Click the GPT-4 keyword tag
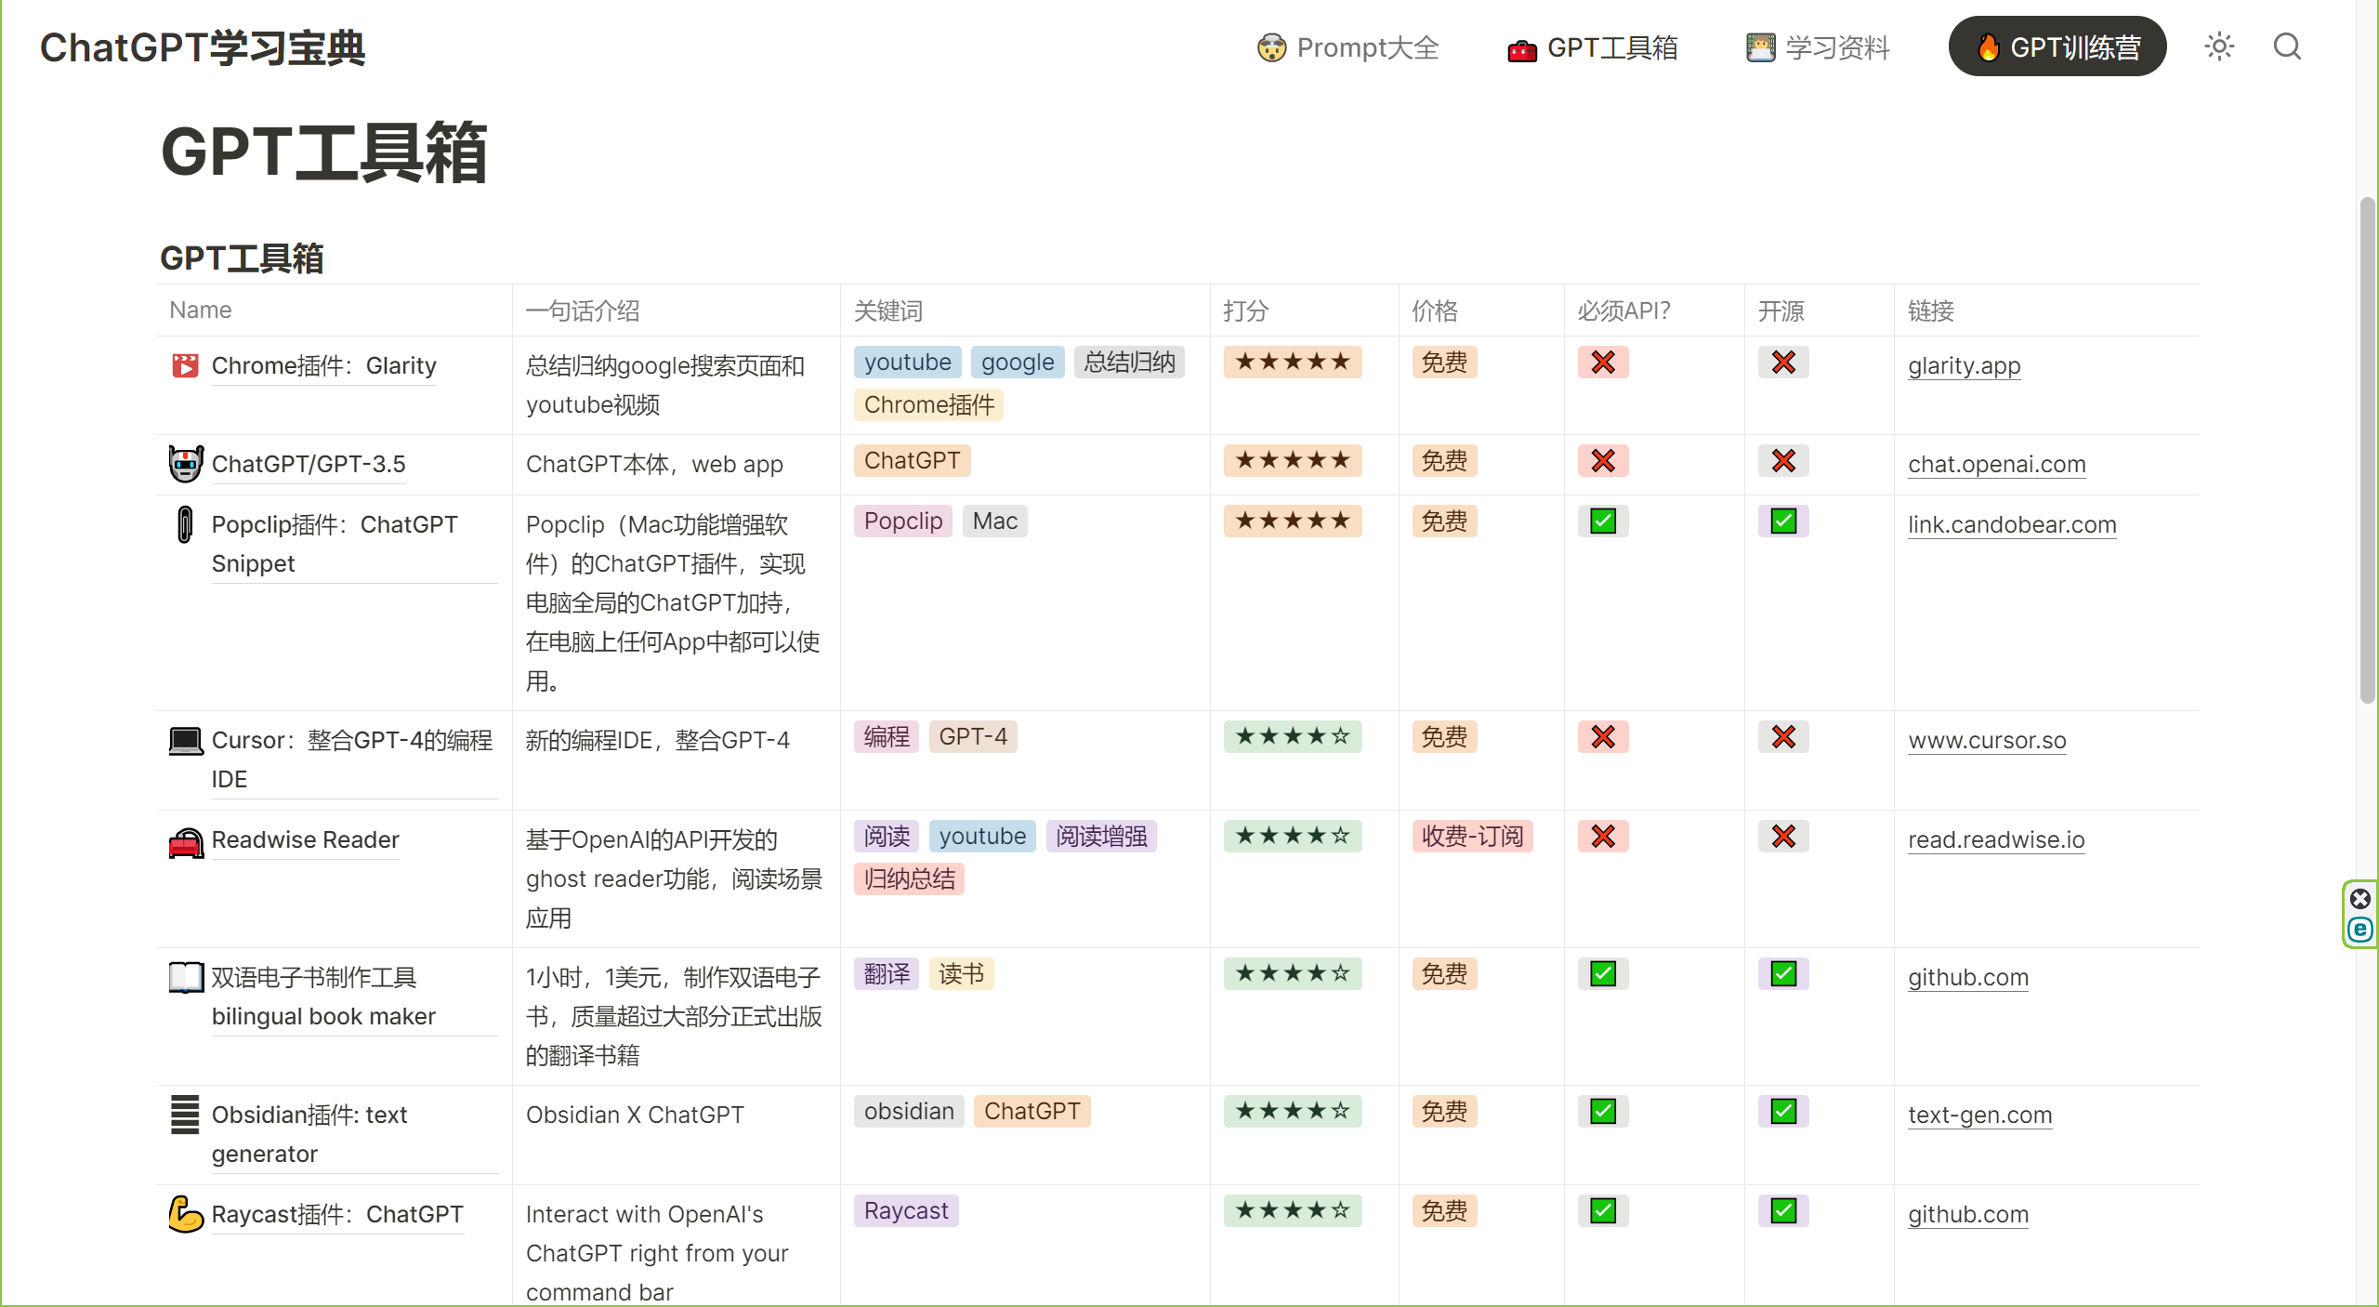Viewport: 2379px width, 1307px height. (973, 737)
